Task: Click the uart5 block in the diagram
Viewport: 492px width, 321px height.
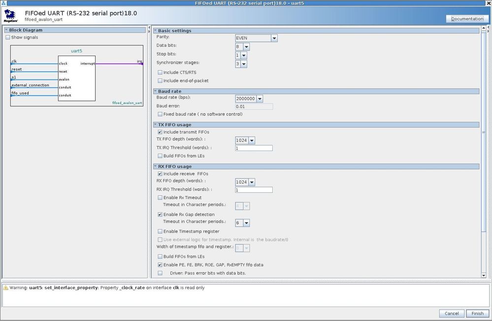Action: (77, 78)
